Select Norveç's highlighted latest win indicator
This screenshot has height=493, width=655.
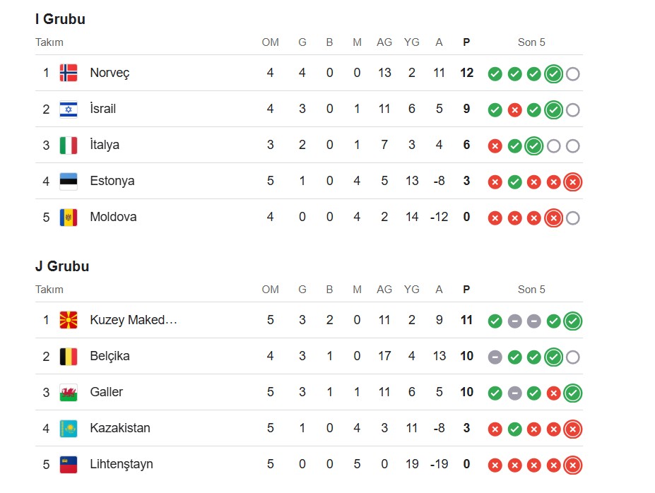coord(553,74)
